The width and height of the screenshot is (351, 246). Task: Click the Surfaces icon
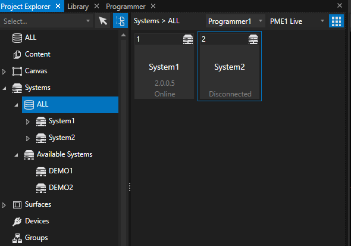click(x=17, y=205)
